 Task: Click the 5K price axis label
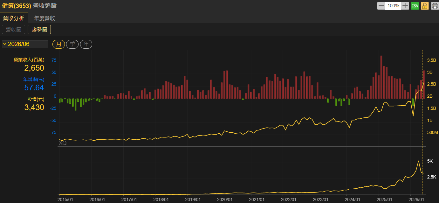click(430, 161)
